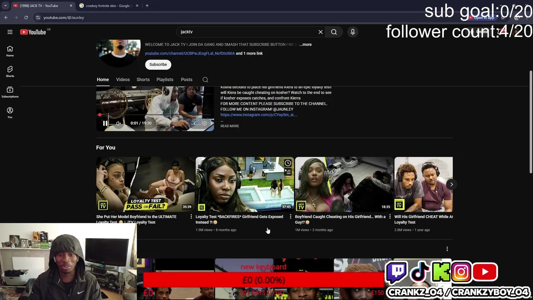The image size is (533, 300).
Task: Open Shorts in the left sidebar
Action: [x=10, y=72]
